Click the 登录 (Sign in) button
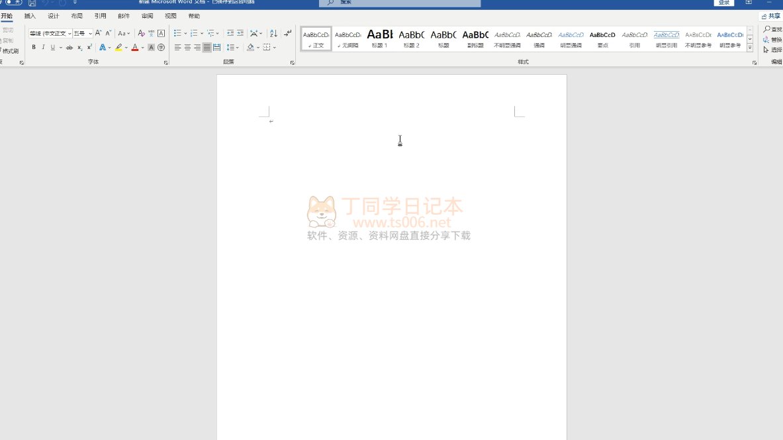The height and width of the screenshot is (440, 783). (x=724, y=3)
